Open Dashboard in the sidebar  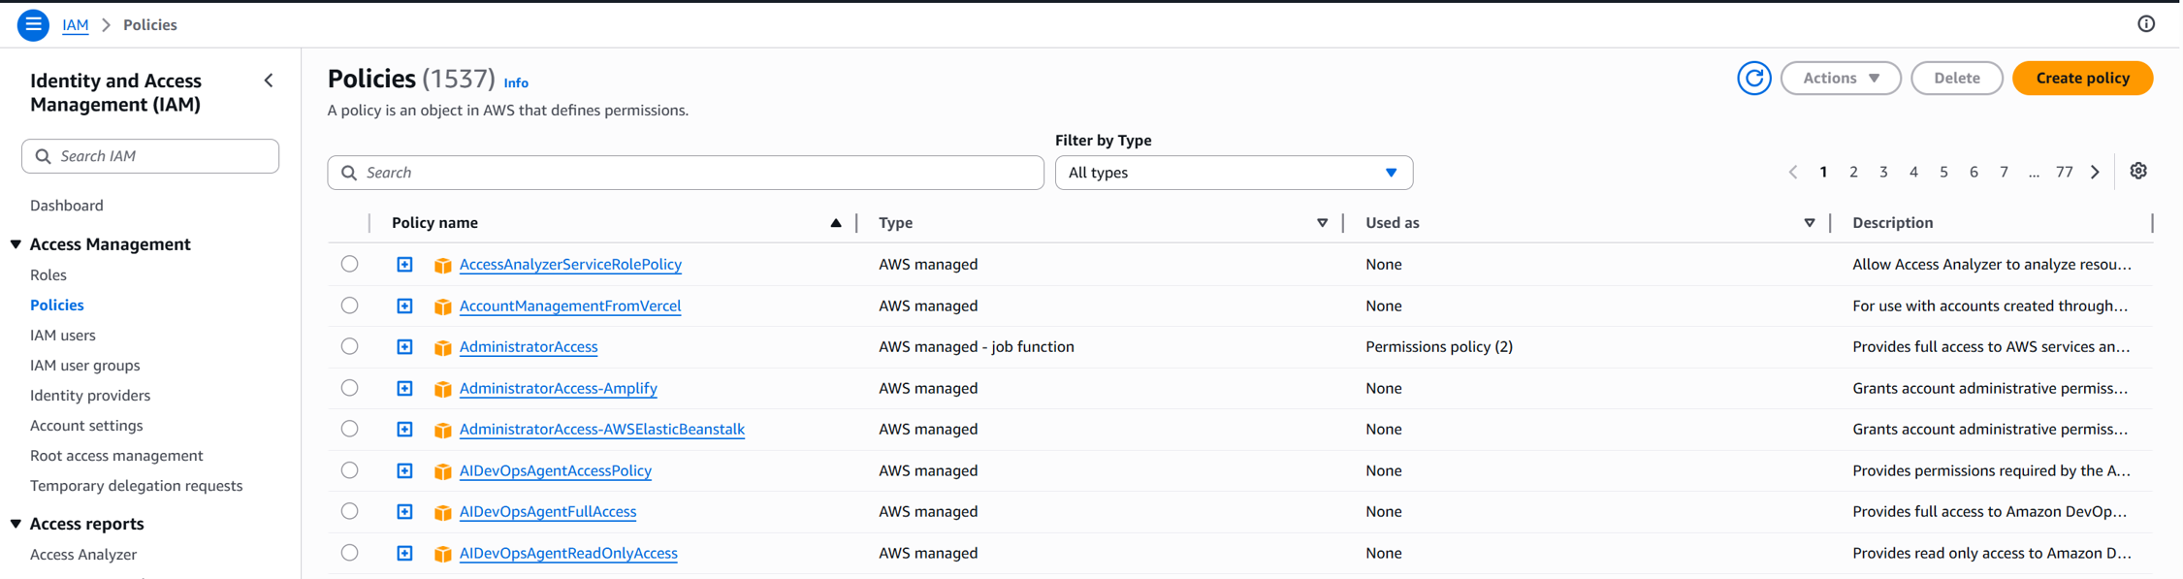point(67,206)
